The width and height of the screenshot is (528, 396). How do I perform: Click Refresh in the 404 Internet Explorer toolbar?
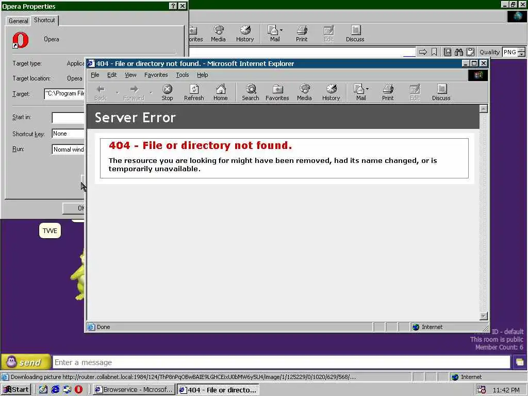tap(194, 92)
